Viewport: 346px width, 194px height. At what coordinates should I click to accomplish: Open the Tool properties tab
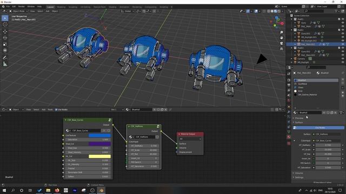pos(289,74)
